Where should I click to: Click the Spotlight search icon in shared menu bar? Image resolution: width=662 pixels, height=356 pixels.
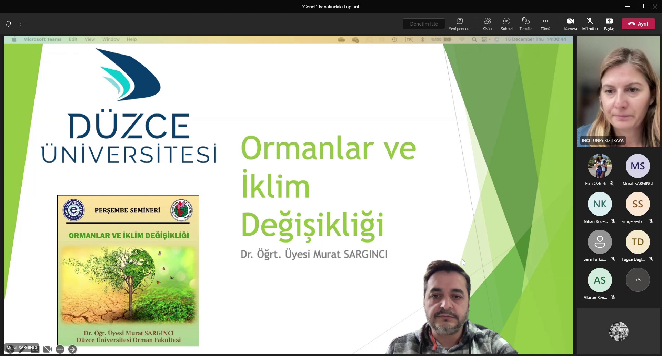point(474,40)
